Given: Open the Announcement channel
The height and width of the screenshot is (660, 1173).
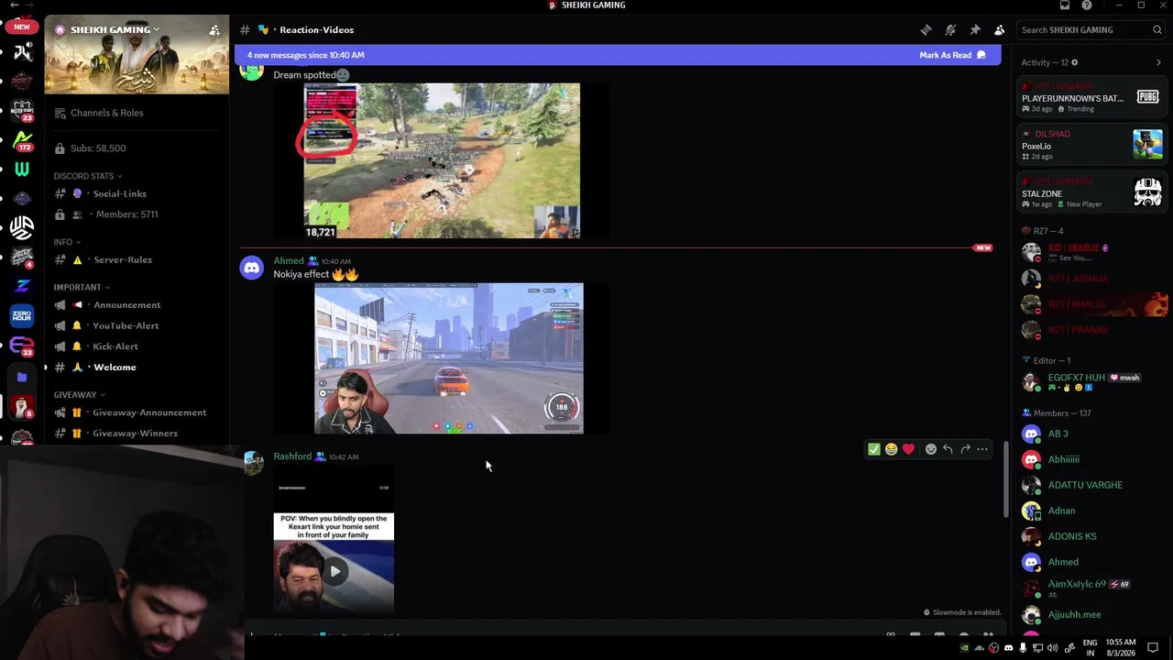Looking at the screenshot, I should tap(137, 304).
